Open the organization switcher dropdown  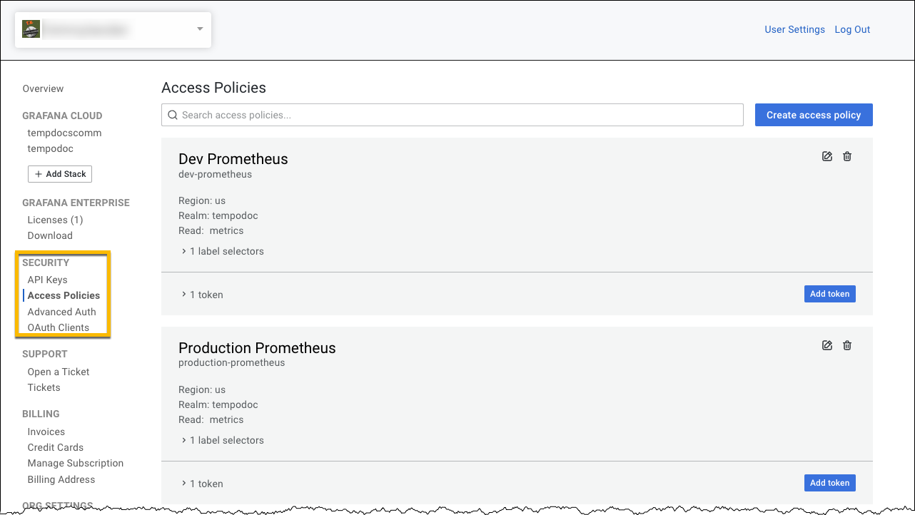click(x=200, y=29)
